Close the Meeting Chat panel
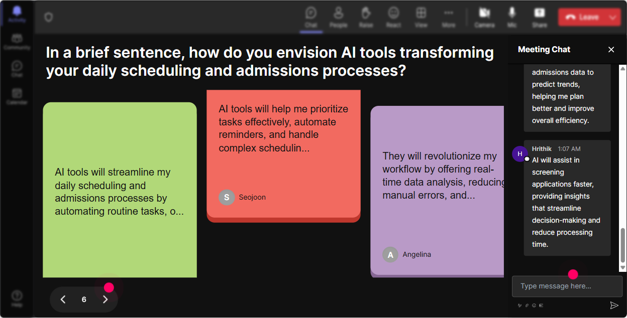 point(611,49)
